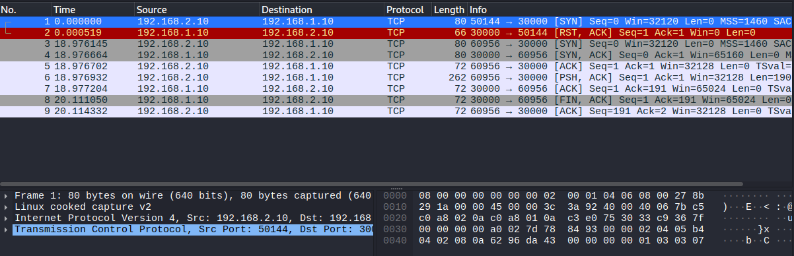Sort by the Time column header
The height and width of the screenshot is (256, 794).
92,10
